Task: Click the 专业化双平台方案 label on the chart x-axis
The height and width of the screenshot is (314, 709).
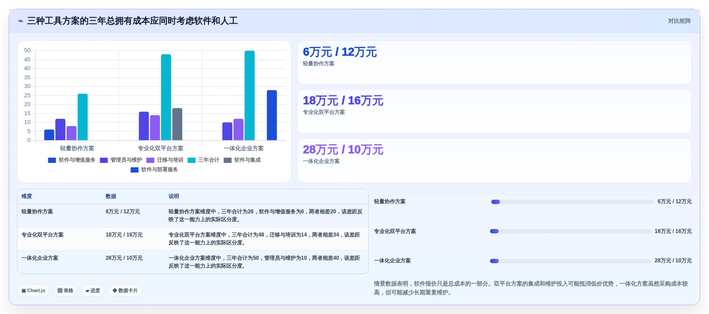Action: [x=161, y=148]
